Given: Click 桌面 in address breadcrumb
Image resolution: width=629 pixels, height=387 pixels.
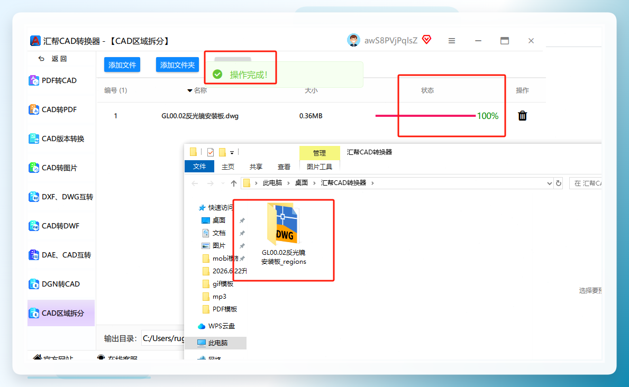Looking at the screenshot, I should point(301,183).
